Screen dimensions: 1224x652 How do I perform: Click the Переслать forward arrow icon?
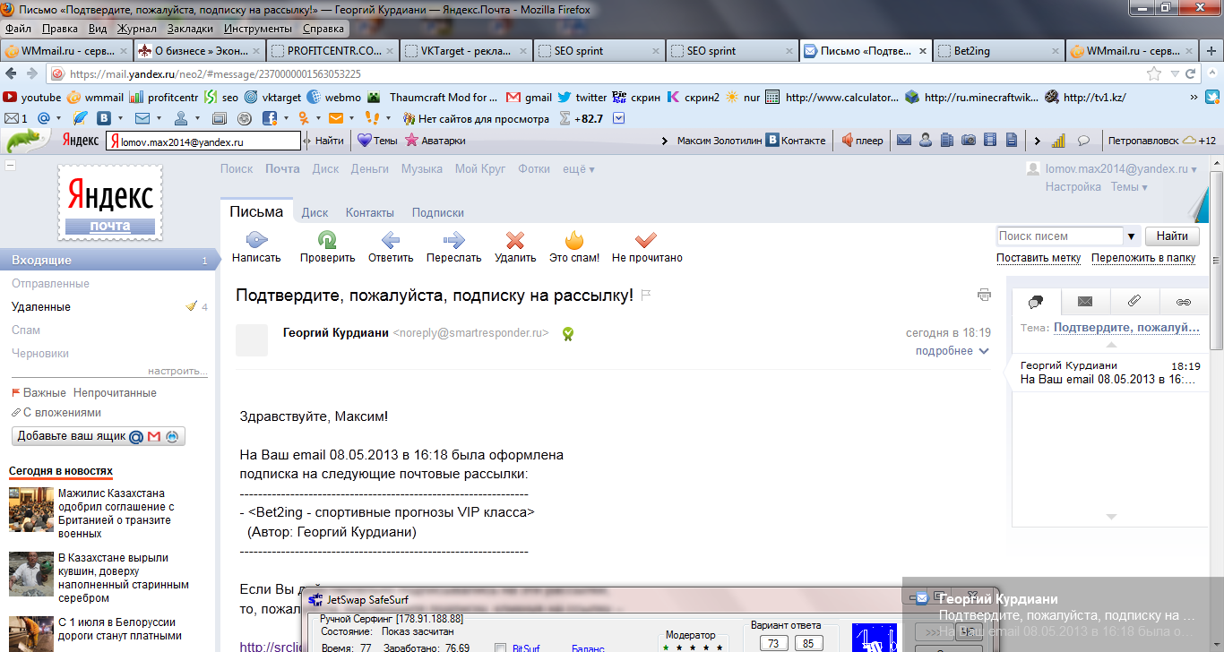[x=454, y=240]
